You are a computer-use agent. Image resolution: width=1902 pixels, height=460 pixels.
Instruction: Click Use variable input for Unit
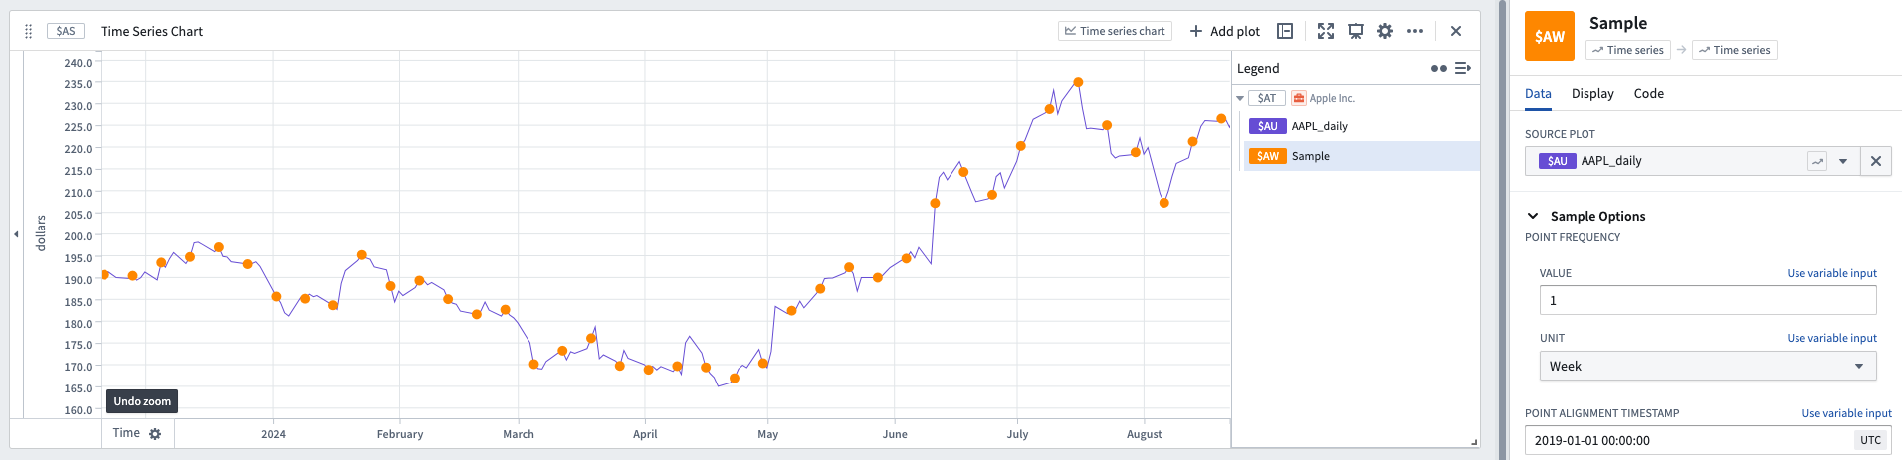tap(1831, 338)
